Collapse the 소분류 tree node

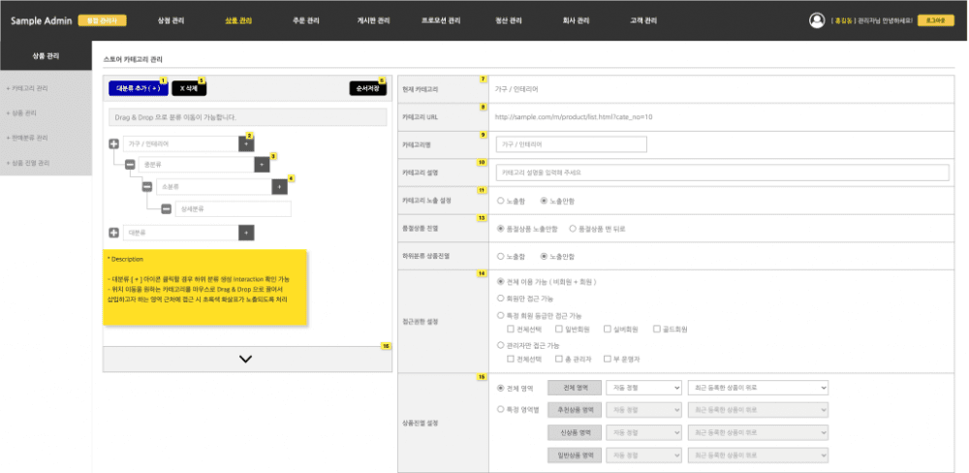tap(148, 186)
